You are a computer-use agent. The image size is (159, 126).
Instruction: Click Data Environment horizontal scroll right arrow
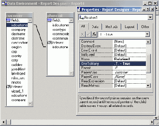tap(152, 122)
